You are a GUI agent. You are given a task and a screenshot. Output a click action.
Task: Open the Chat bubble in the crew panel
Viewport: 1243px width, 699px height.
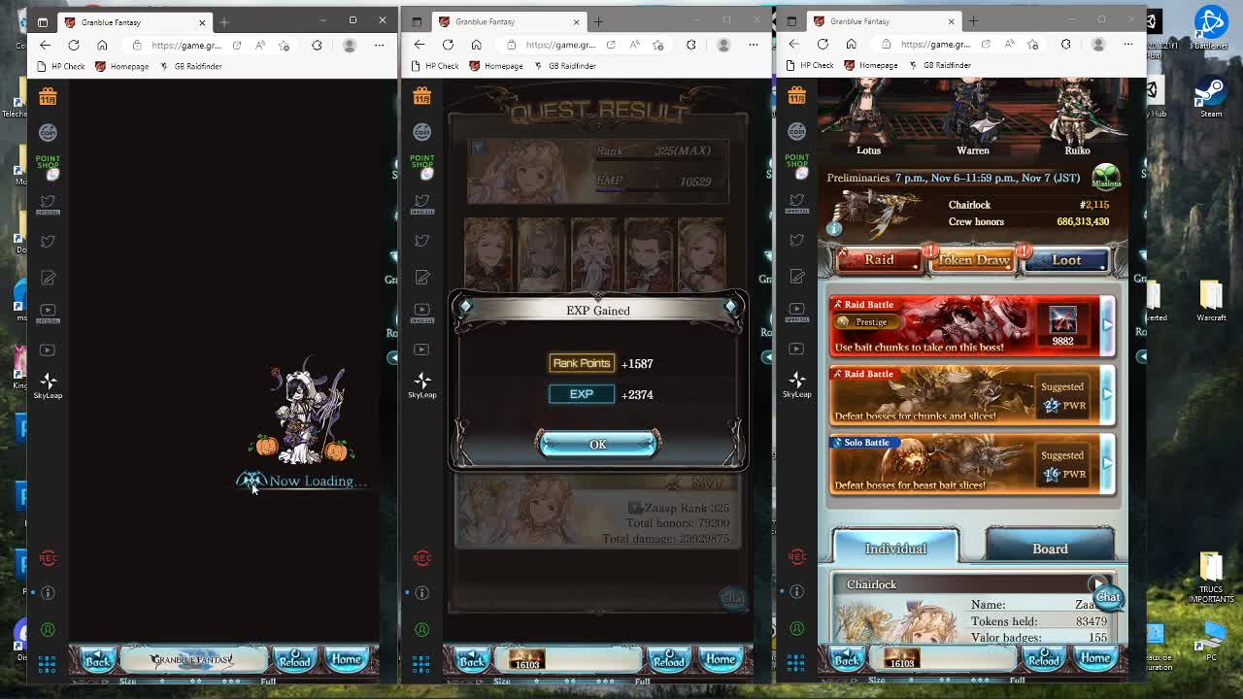coord(1107,597)
